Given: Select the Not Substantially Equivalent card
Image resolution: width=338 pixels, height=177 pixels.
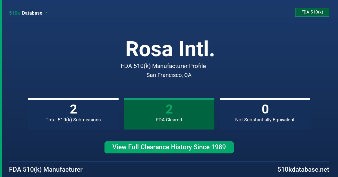Looking at the screenshot, I should pos(265,114).
